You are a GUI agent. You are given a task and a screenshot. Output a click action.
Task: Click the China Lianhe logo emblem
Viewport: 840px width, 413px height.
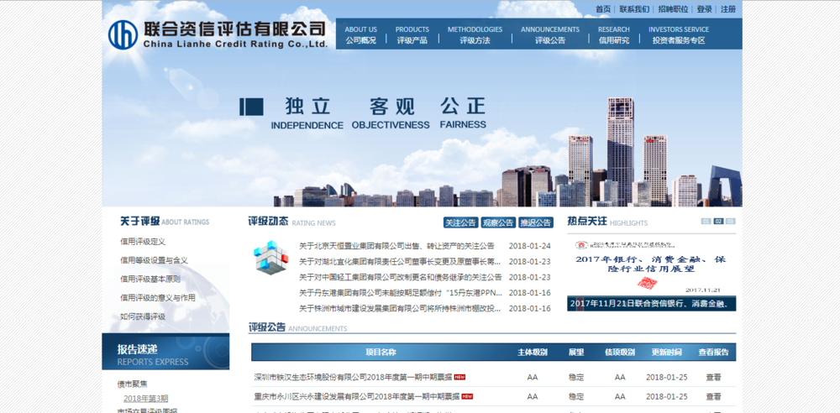pos(123,34)
